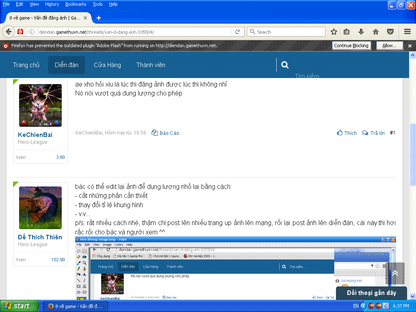Click the scroll-to-top double chevron button

(x=395, y=273)
